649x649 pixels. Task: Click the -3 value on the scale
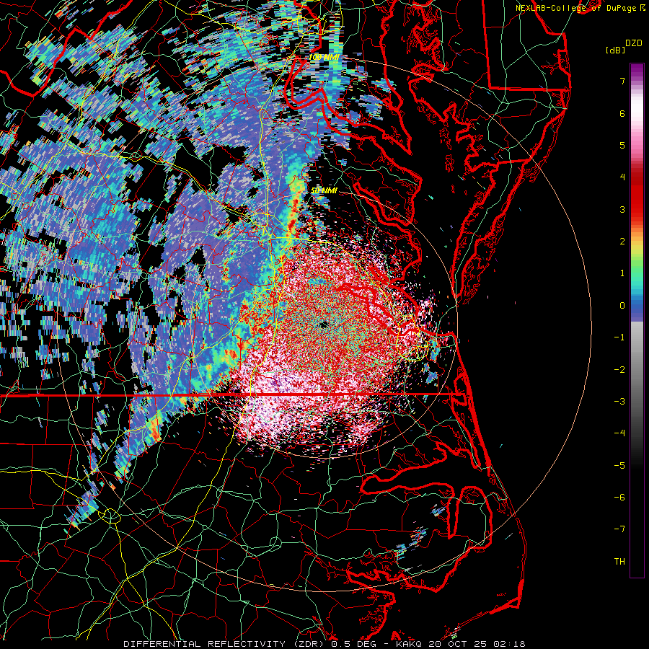619,402
